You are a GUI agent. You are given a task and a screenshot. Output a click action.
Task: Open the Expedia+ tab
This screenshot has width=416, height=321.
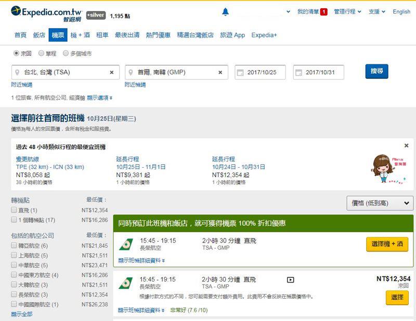pyautogui.click(x=264, y=35)
